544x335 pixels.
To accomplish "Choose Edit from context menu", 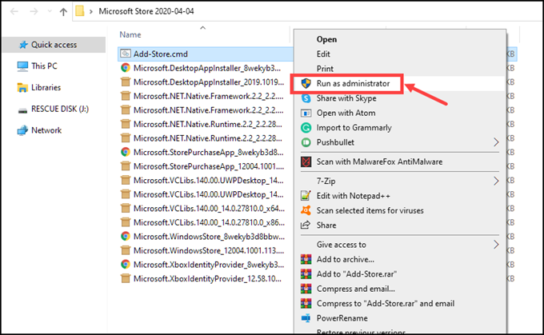I will (323, 54).
